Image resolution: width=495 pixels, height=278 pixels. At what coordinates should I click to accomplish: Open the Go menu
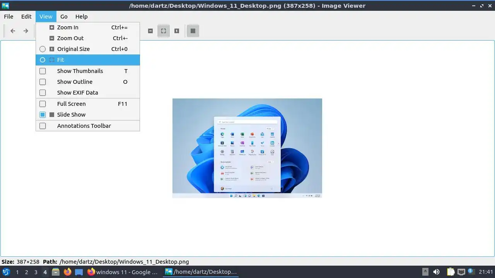click(x=64, y=17)
